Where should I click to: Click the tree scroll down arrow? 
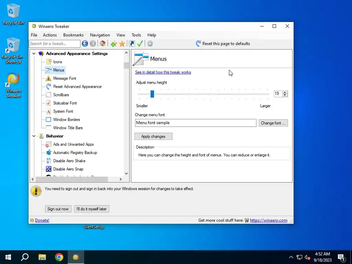(126, 173)
